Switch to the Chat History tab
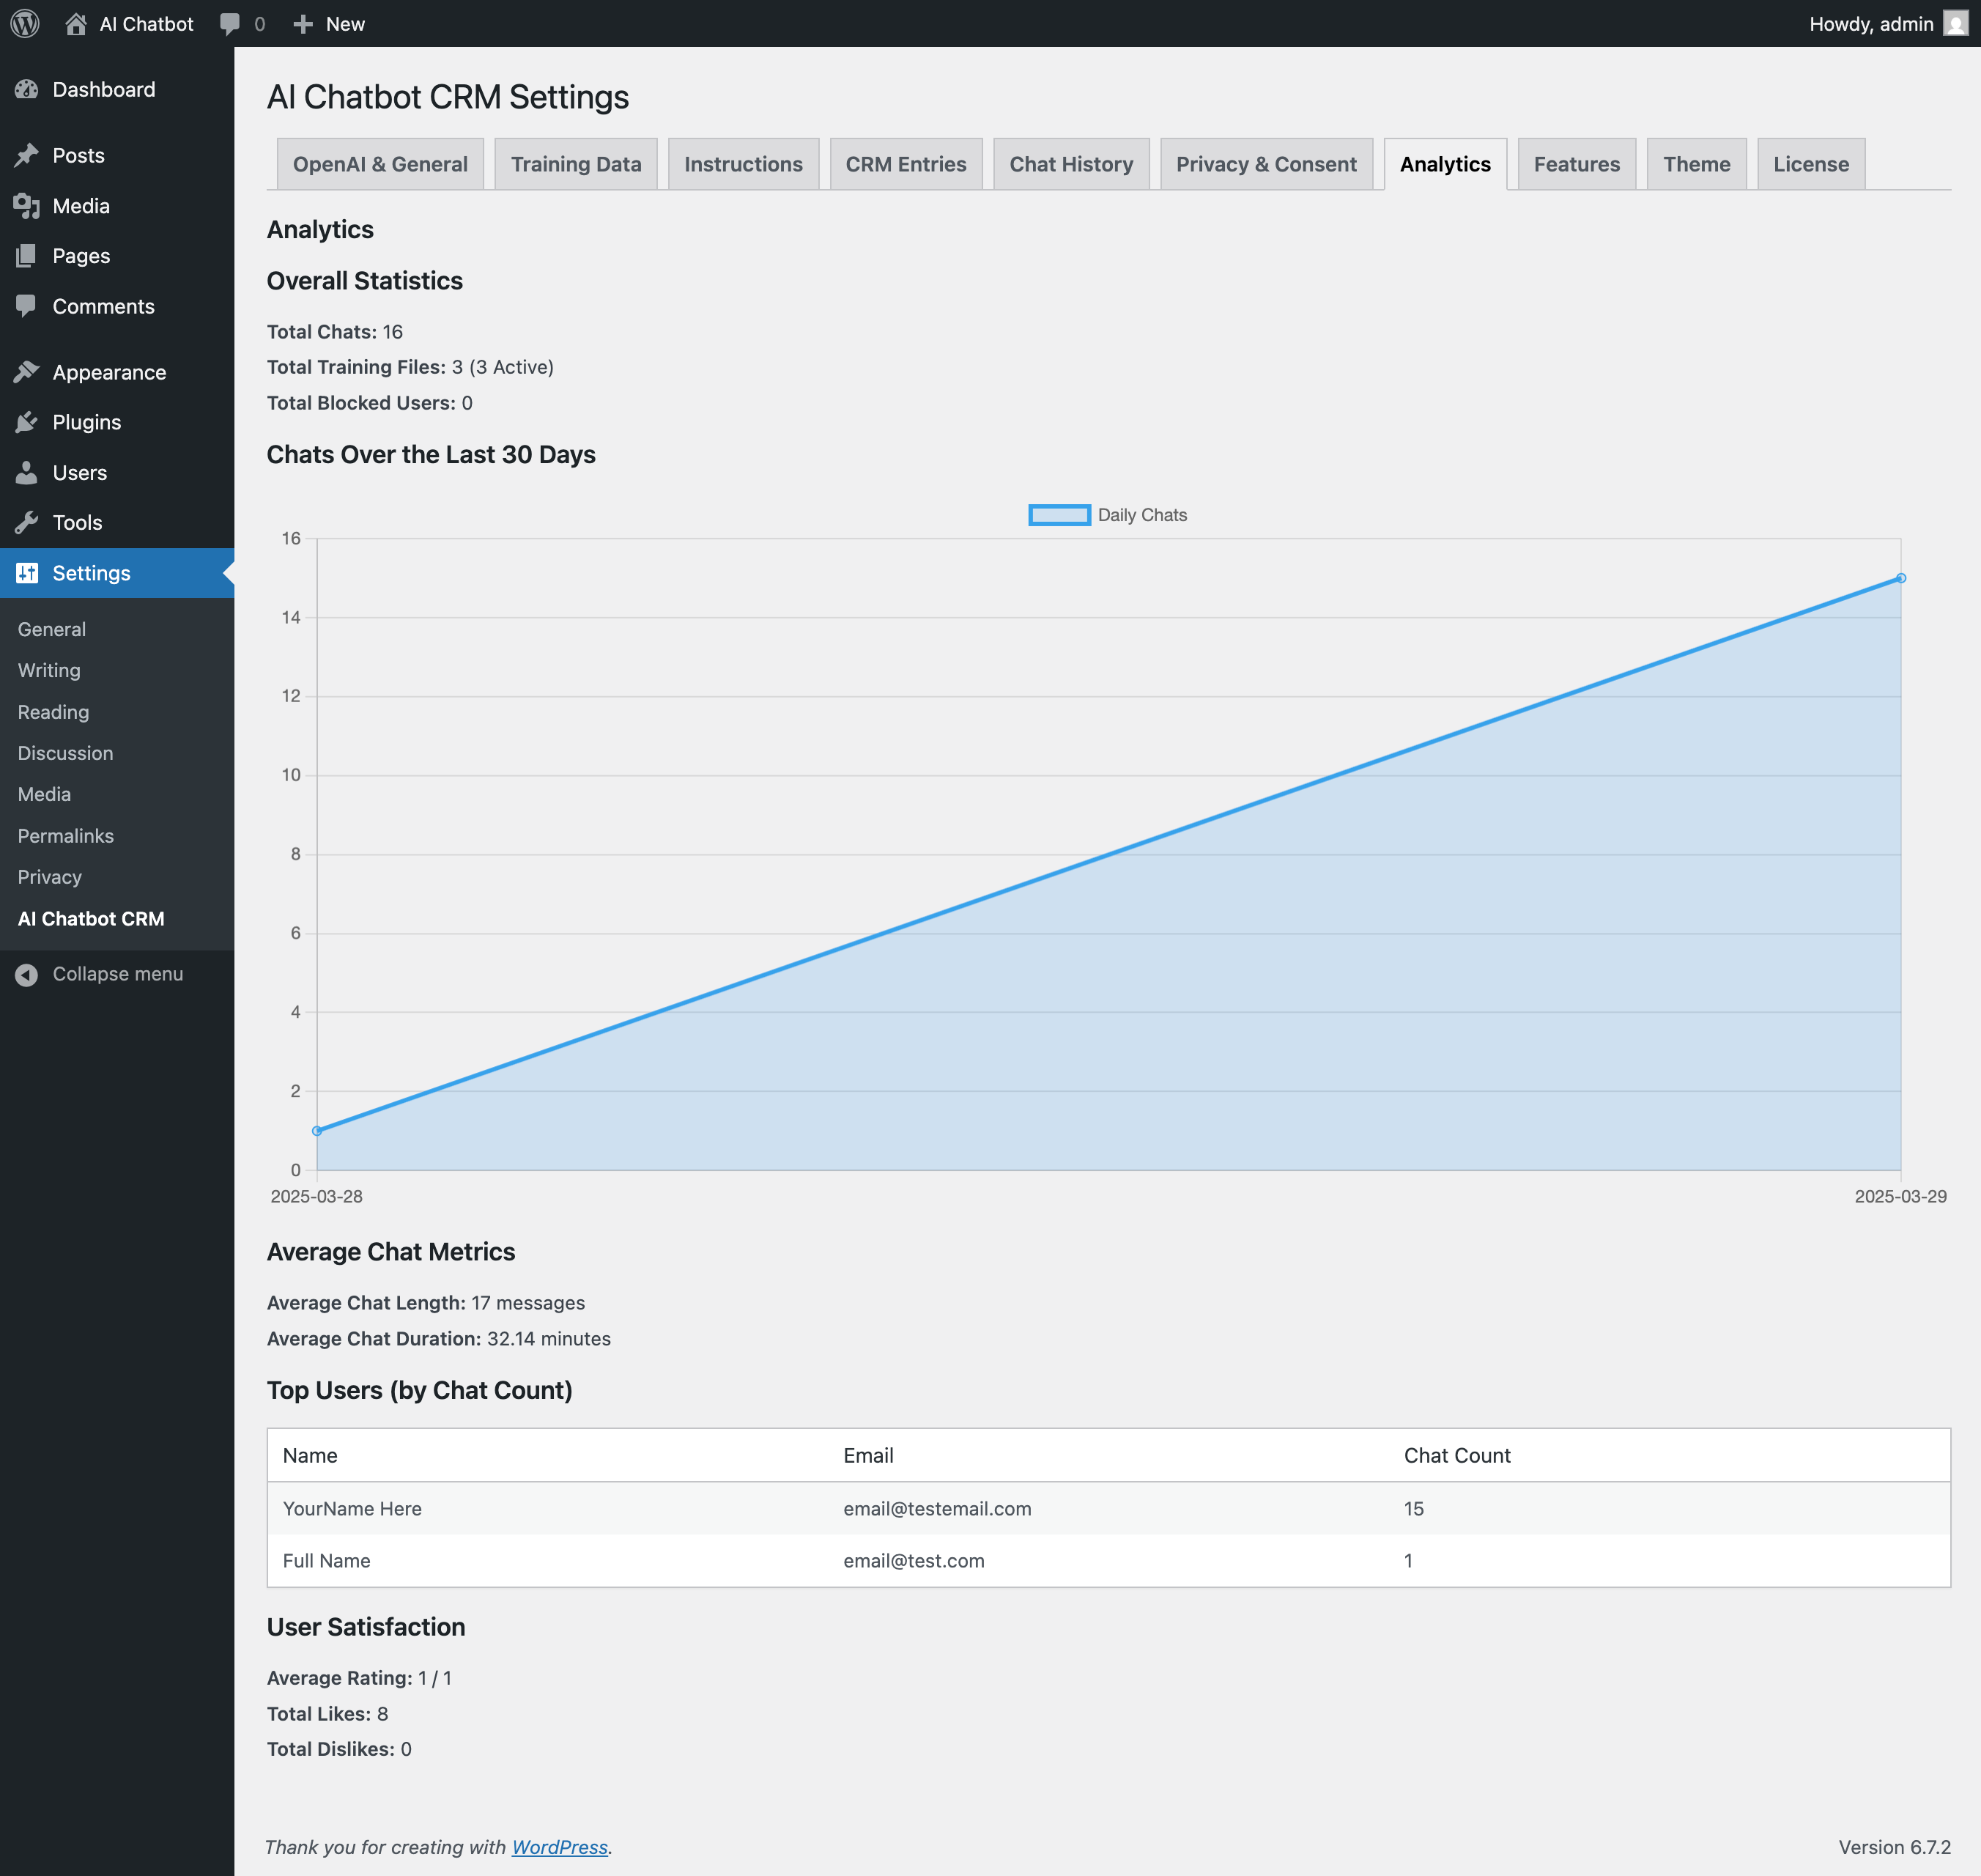Screen dimensions: 1981x1876 [x=1070, y=164]
